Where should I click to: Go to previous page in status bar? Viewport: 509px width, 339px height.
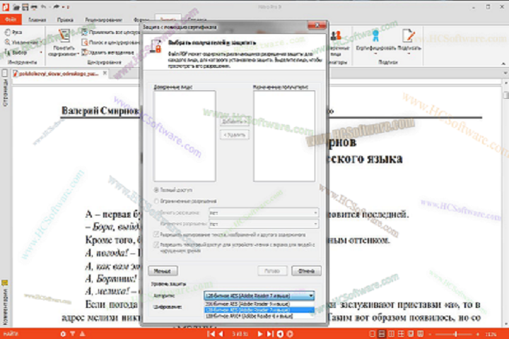click(221, 333)
